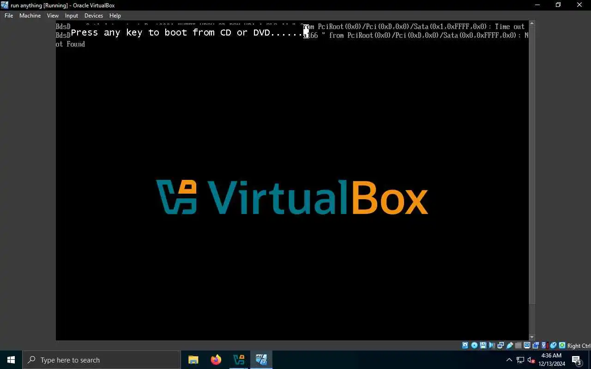This screenshot has height=369, width=591.
Task: Show hidden system tray icons
Action: click(509, 360)
